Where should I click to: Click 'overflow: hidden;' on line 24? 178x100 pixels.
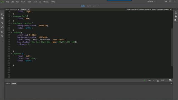tap(27, 35)
